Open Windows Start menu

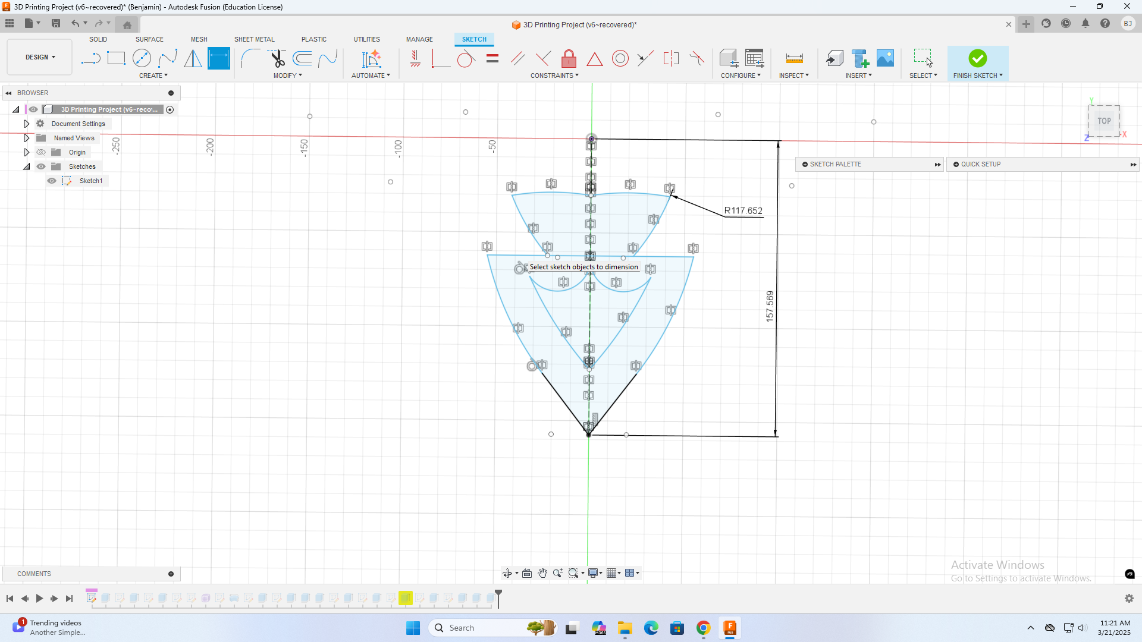point(413,628)
